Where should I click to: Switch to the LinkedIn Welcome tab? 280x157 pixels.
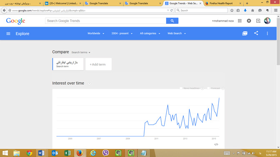63,3
